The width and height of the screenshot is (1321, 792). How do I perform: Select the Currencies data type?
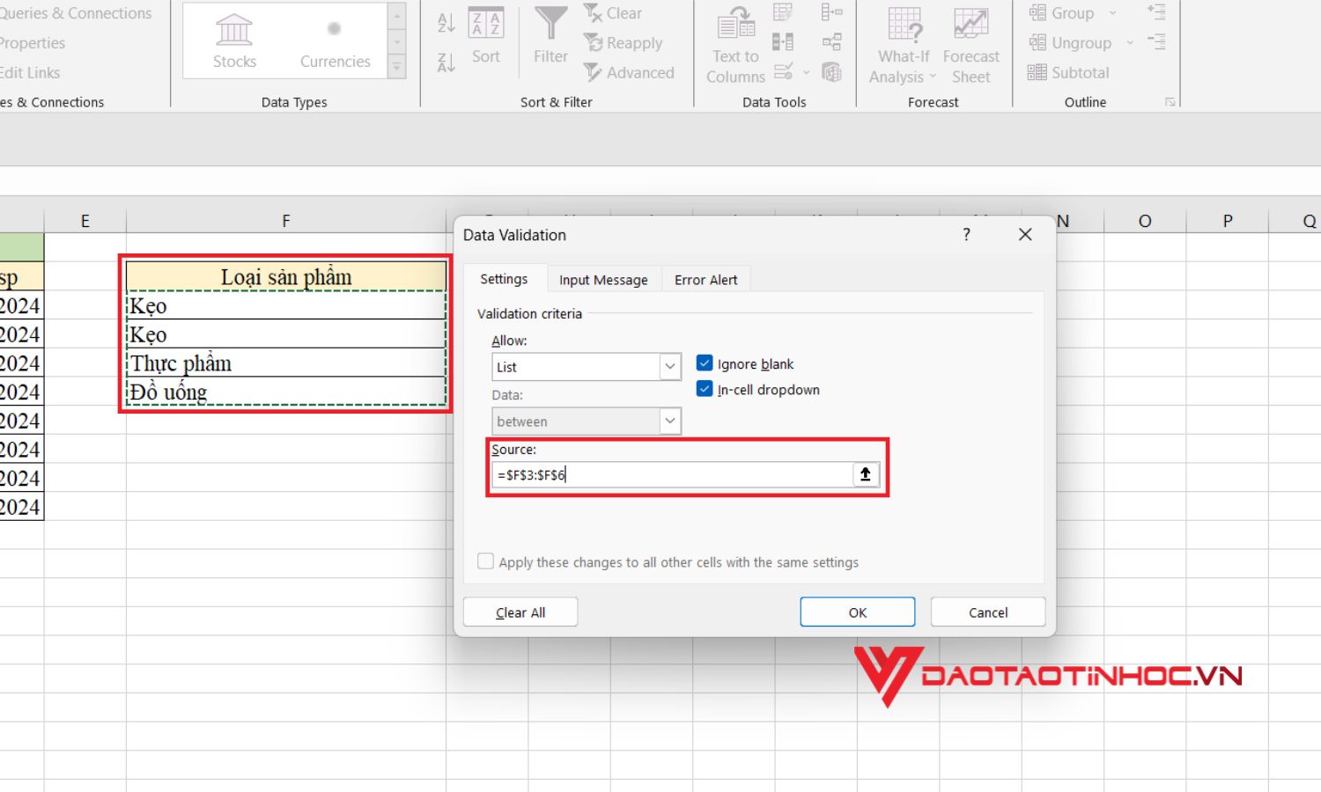point(335,40)
